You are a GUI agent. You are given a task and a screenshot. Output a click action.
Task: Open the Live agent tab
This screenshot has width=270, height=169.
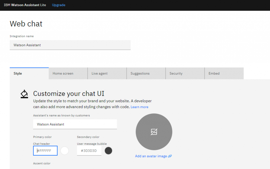coord(107,74)
